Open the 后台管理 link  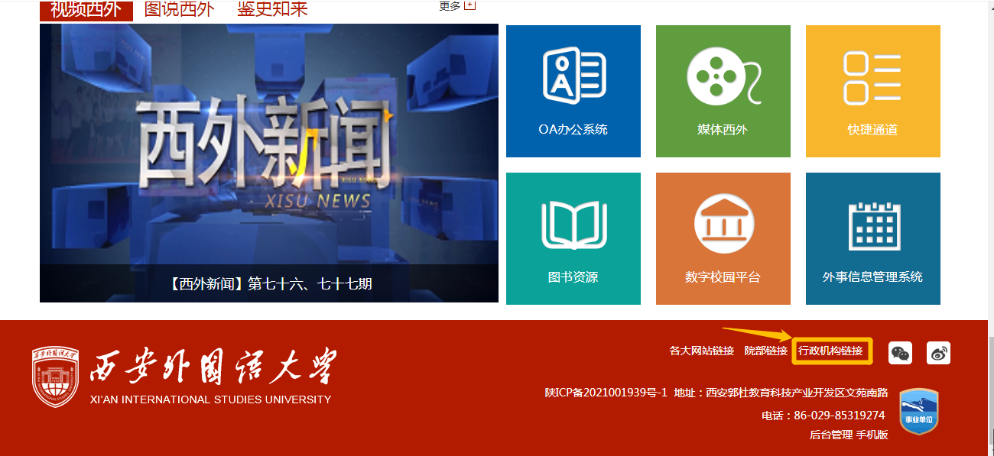[x=830, y=435]
